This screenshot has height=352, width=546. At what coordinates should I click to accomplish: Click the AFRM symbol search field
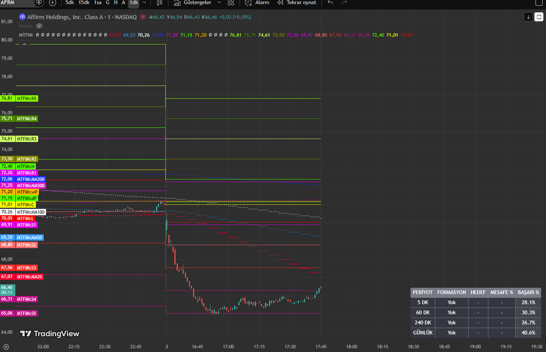click(x=17, y=3)
